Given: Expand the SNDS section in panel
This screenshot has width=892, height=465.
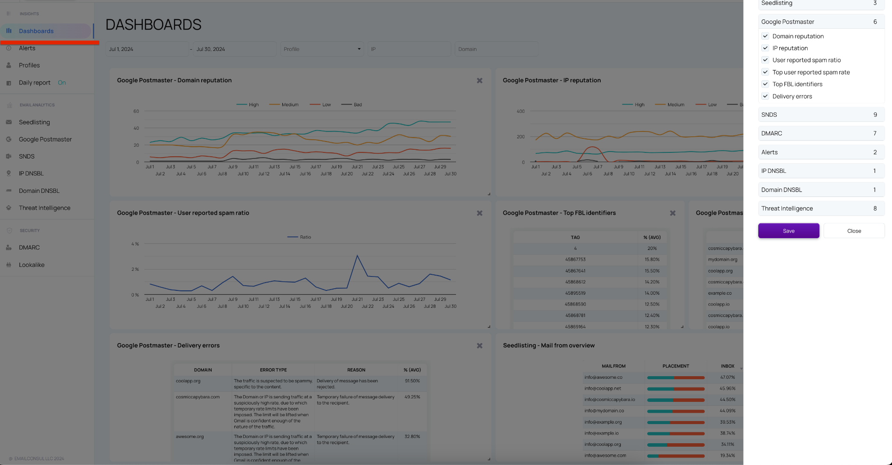Looking at the screenshot, I should tap(821, 115).
